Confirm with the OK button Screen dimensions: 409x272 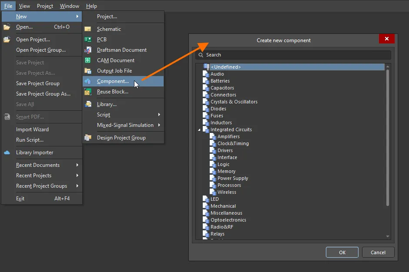(x=341, y=252)
